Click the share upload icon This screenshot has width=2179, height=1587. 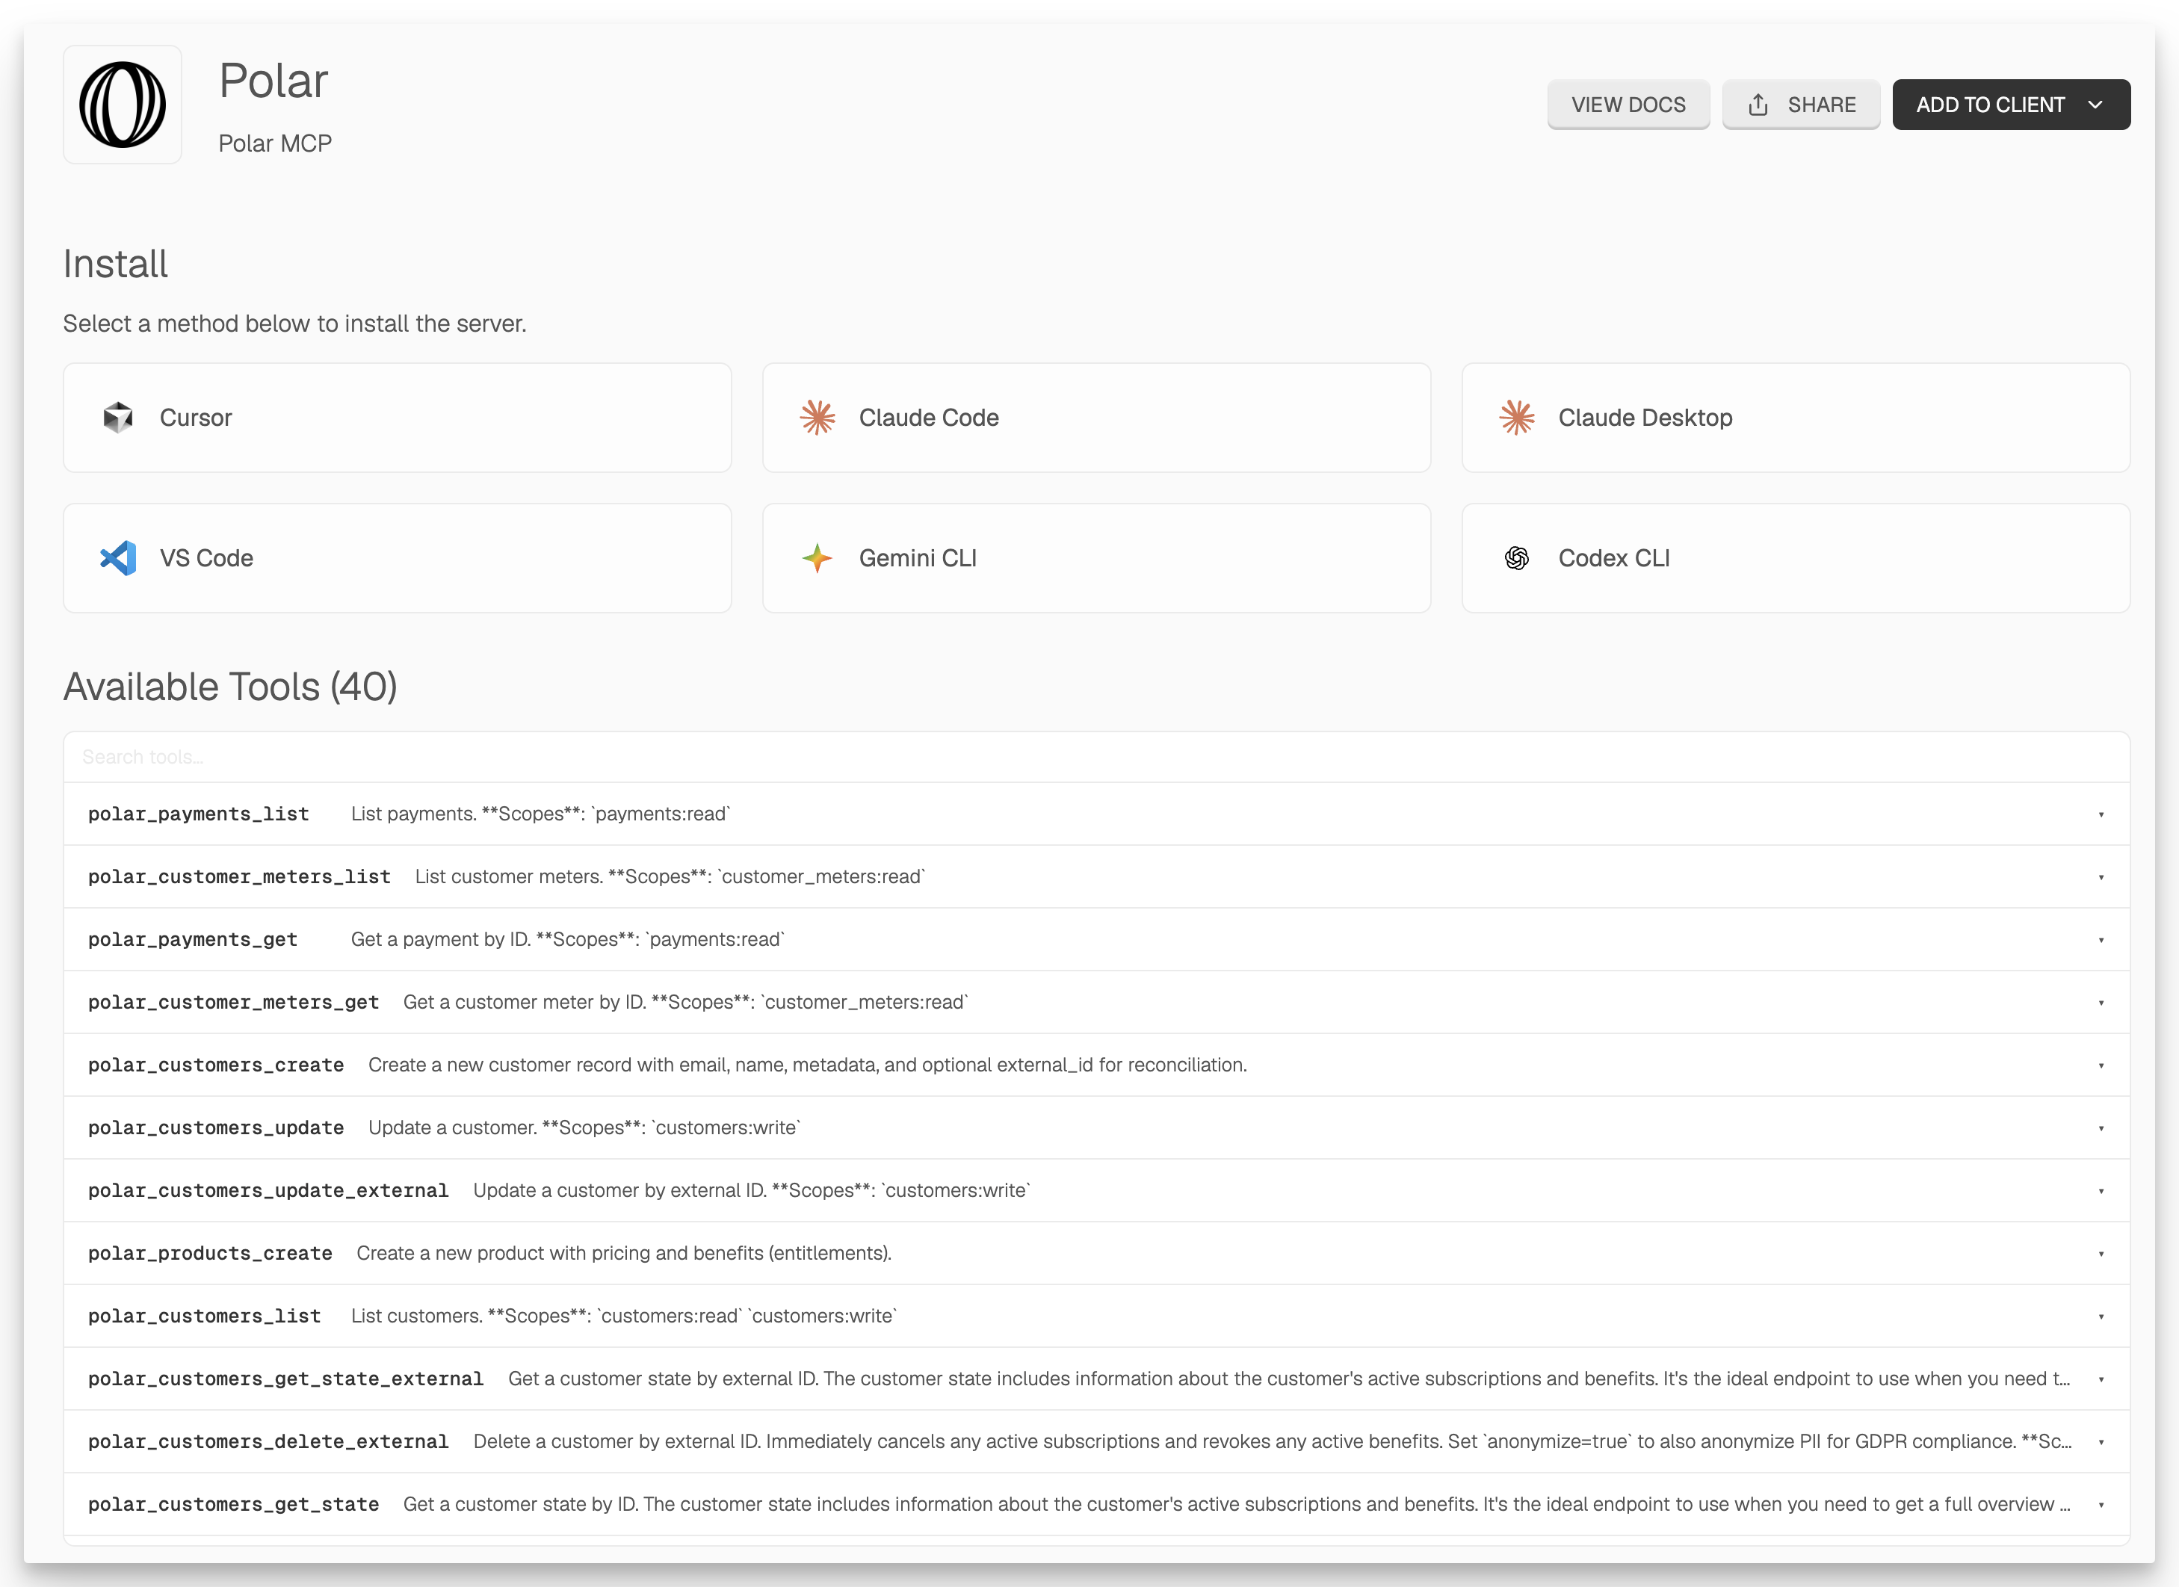(x=1758, y=105)
